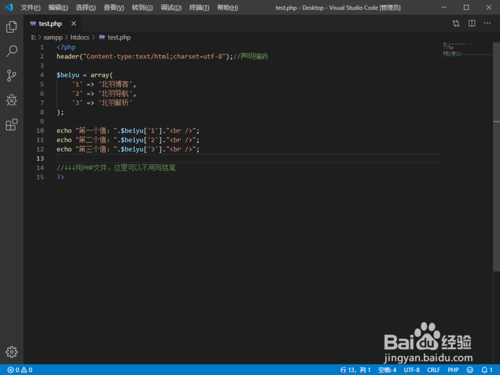Open the 选择(S) menu
Viewport: 500px width, 375px height.
[x=86, y=7]
